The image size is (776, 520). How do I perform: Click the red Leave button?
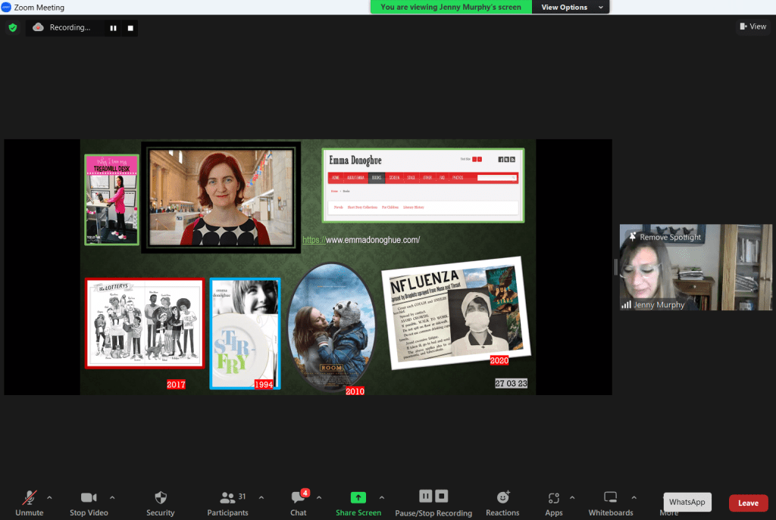coord(748,503)
